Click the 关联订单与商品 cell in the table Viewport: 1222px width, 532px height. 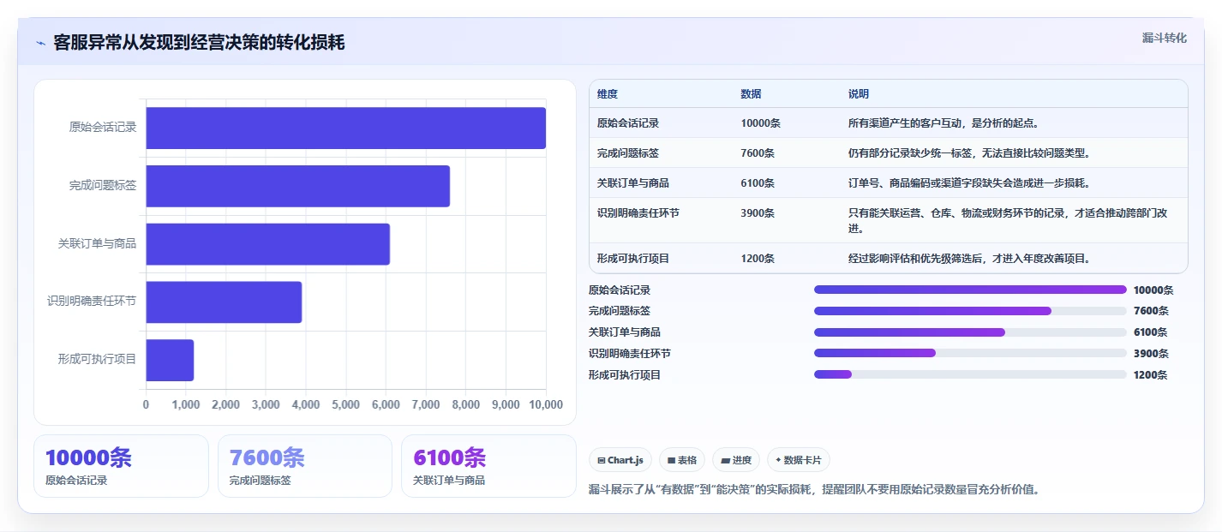click(x=633, y=183)
